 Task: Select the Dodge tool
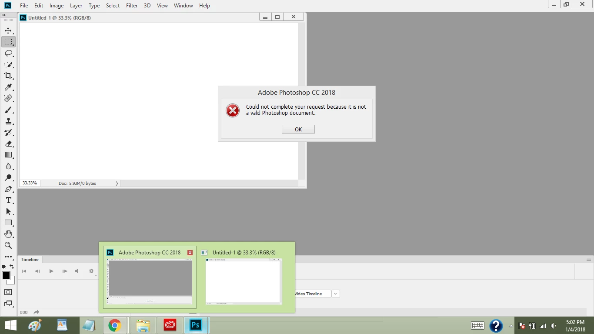click(8, 178)
